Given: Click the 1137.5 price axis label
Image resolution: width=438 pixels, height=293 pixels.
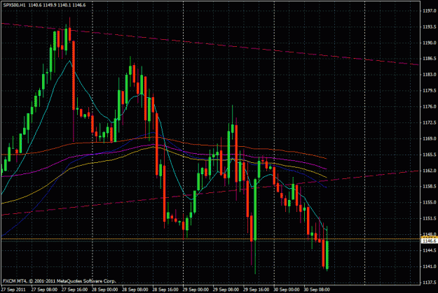Looking at the screenshot, I should tap(430, 282).
